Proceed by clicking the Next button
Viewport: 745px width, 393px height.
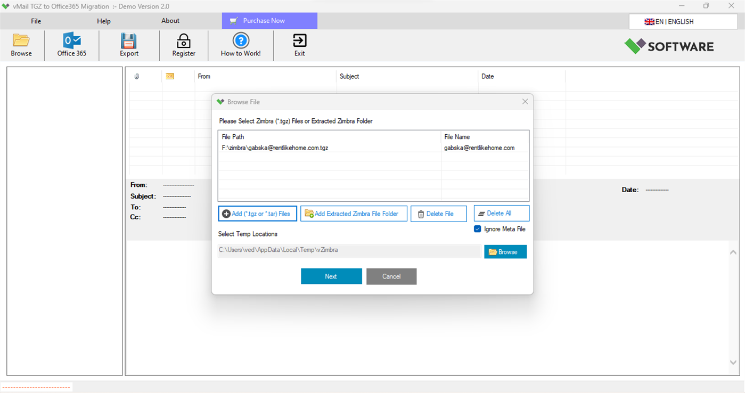pyautogui.click(x=331, y=276)
